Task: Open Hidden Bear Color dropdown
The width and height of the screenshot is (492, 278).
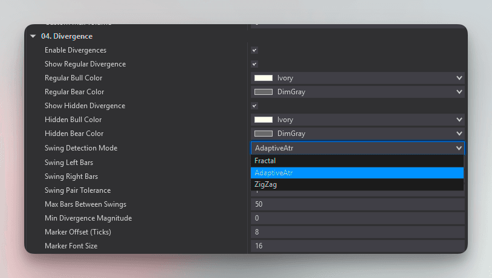Action: click(x=459, y=134)
